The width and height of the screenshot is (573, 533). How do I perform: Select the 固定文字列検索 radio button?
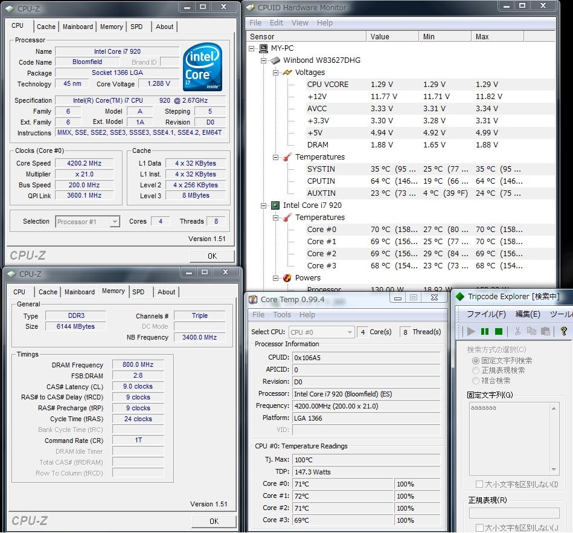[x=476, y=360]
